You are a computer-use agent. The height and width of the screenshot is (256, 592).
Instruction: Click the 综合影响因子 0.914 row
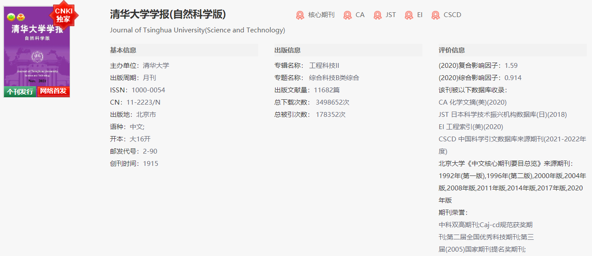pyautogui.click(x=480, y=78)
